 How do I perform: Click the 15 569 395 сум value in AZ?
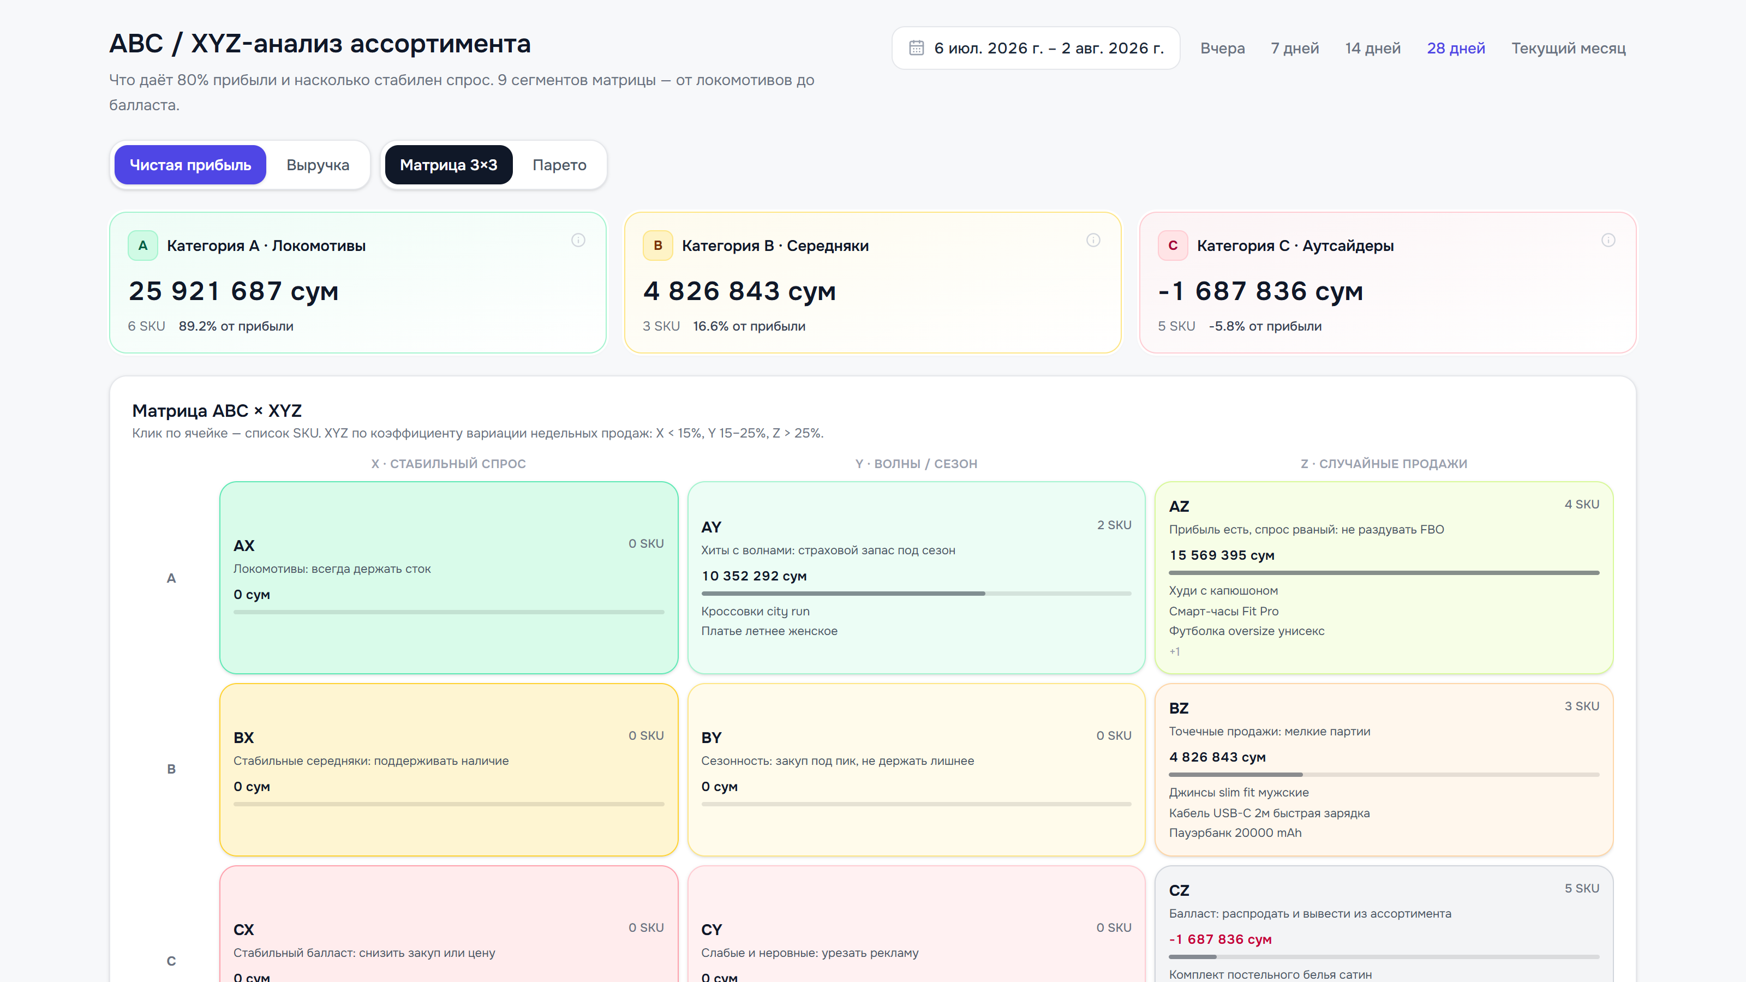pyautogui.click(x=1222, y=555)
